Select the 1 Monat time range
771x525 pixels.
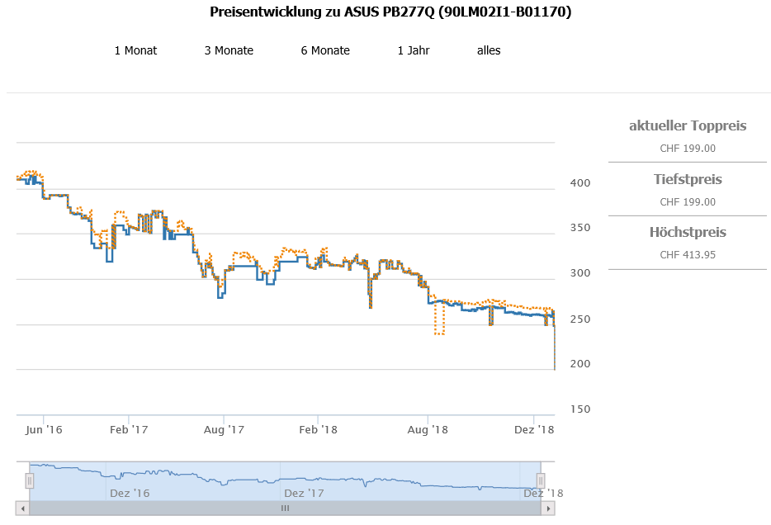[135, 50]
